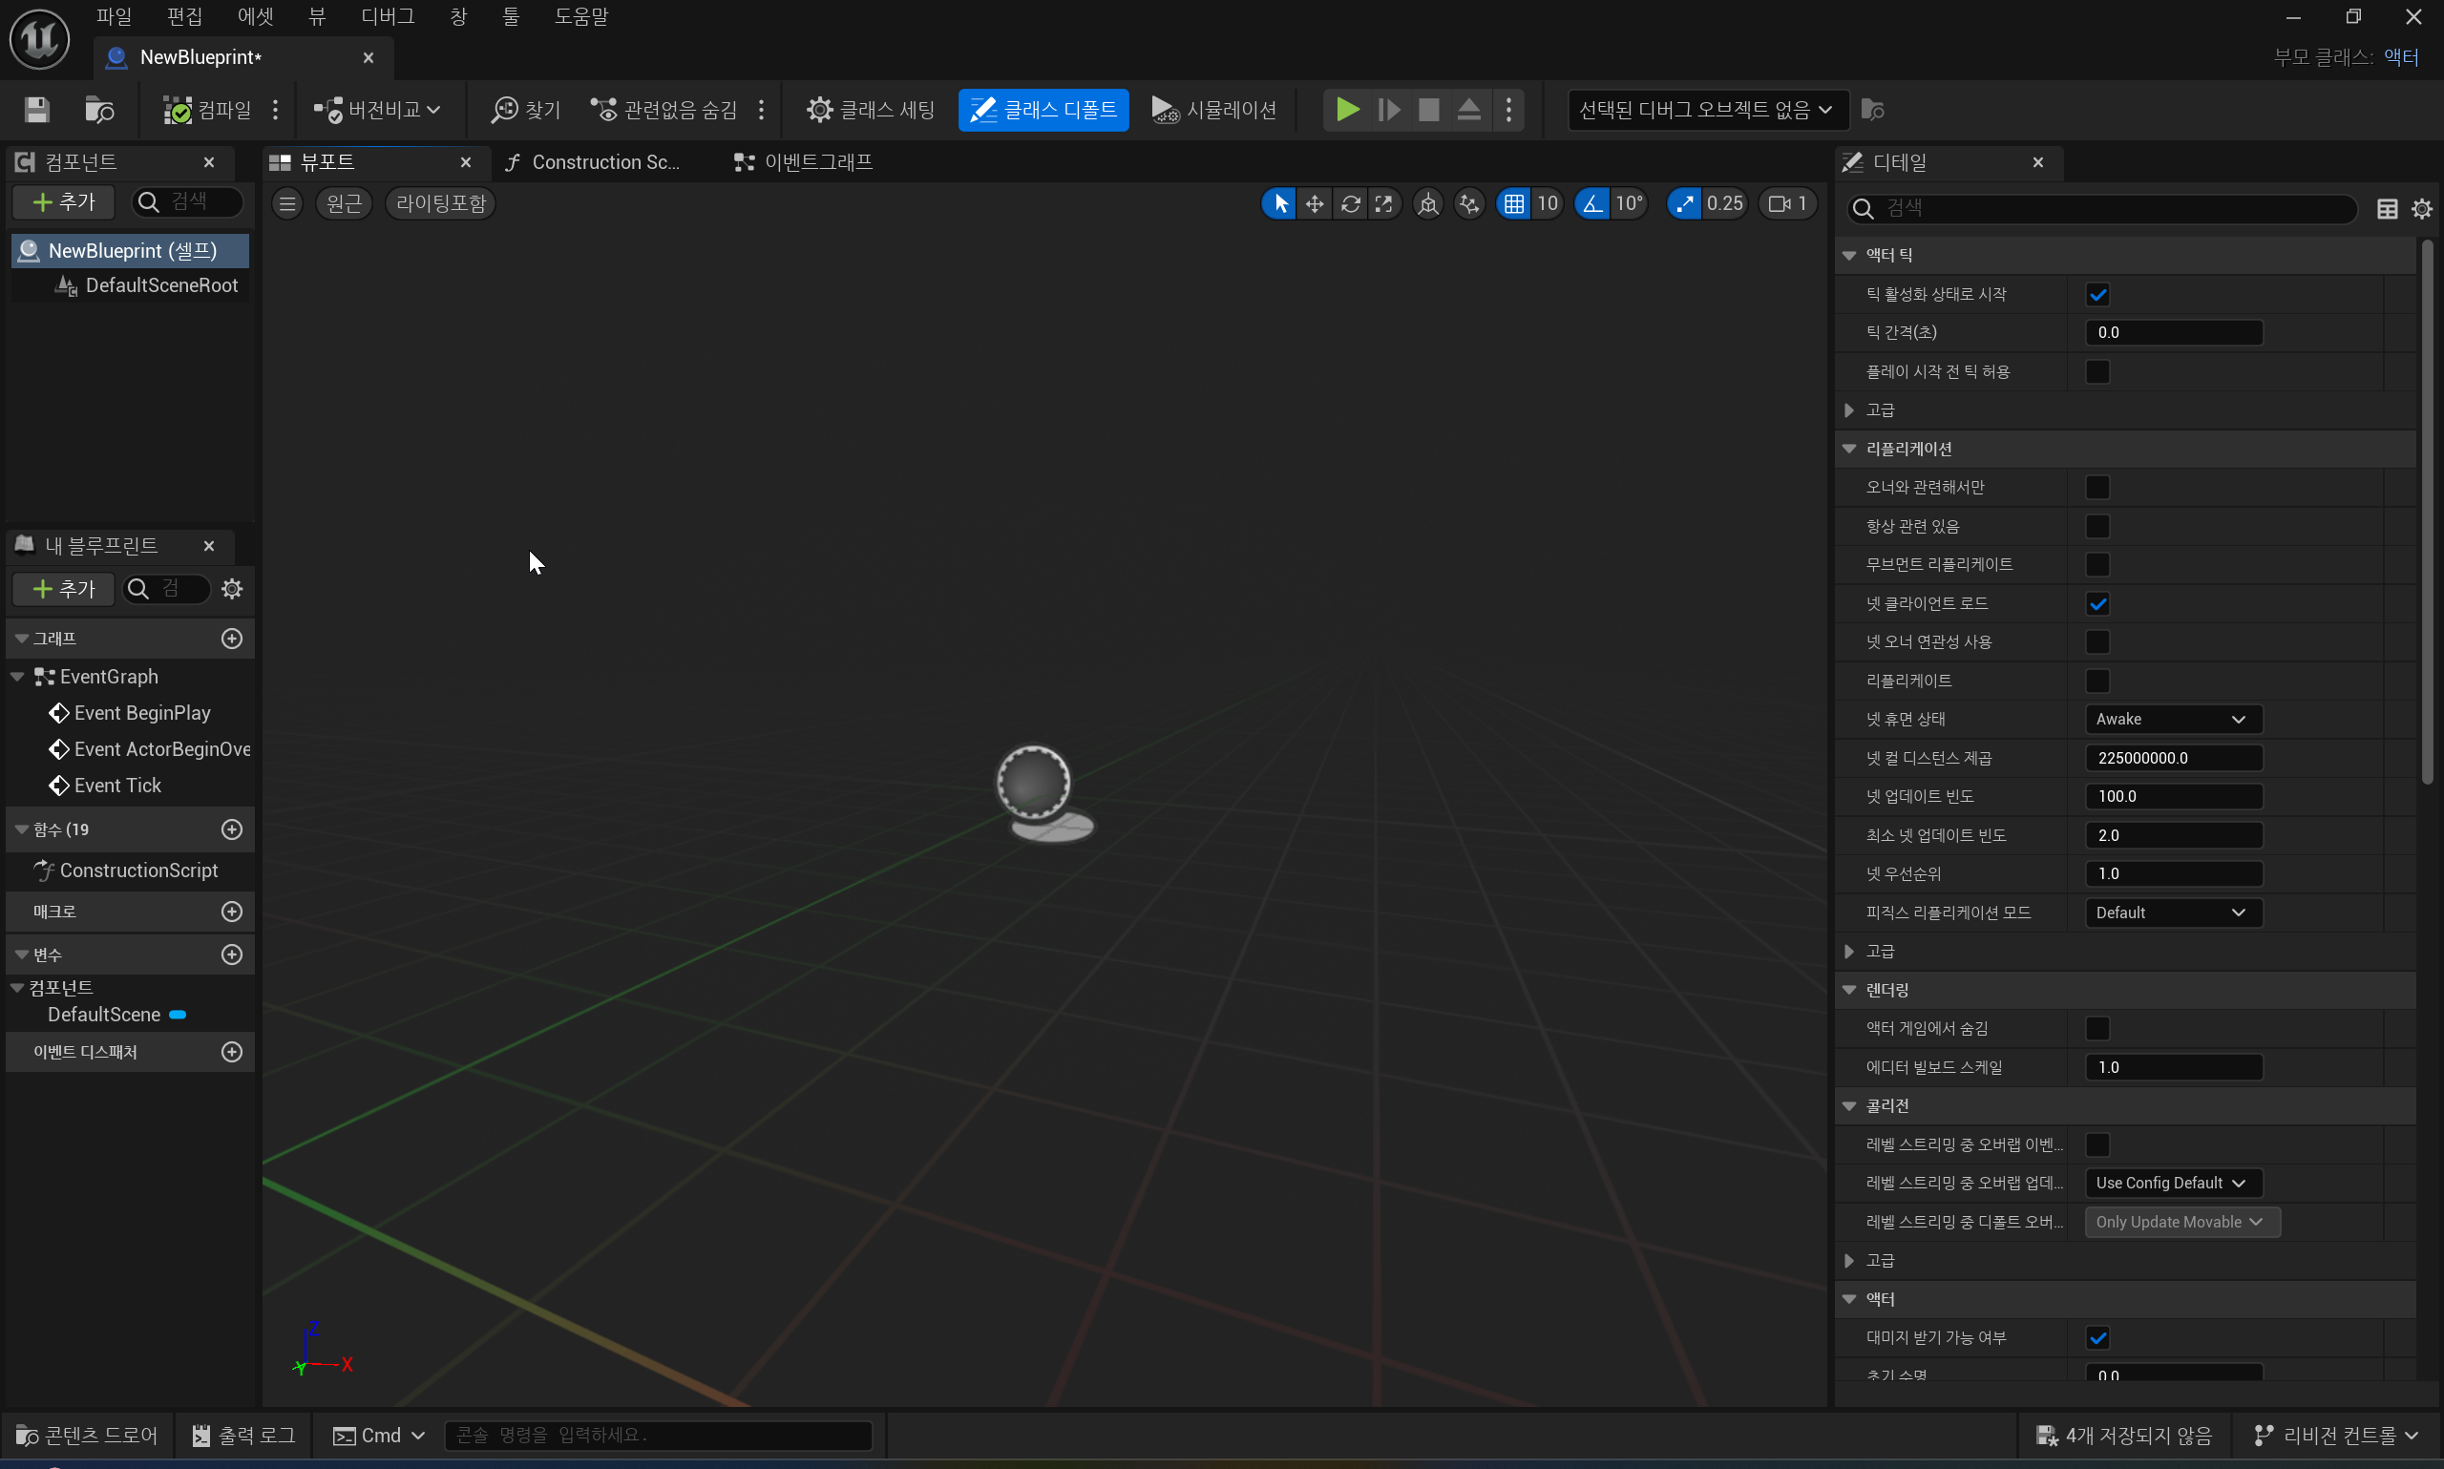Click the save blueprint floppy disk icon
This screenshot has width=2444, height=1469.
36,110
